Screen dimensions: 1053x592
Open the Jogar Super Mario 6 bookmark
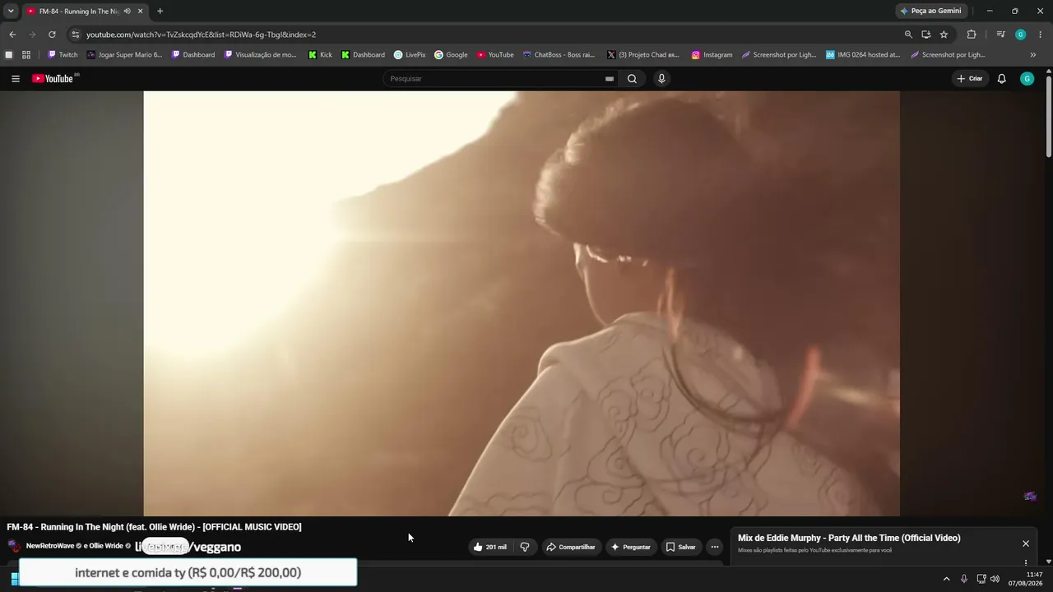tap(124, 55)
